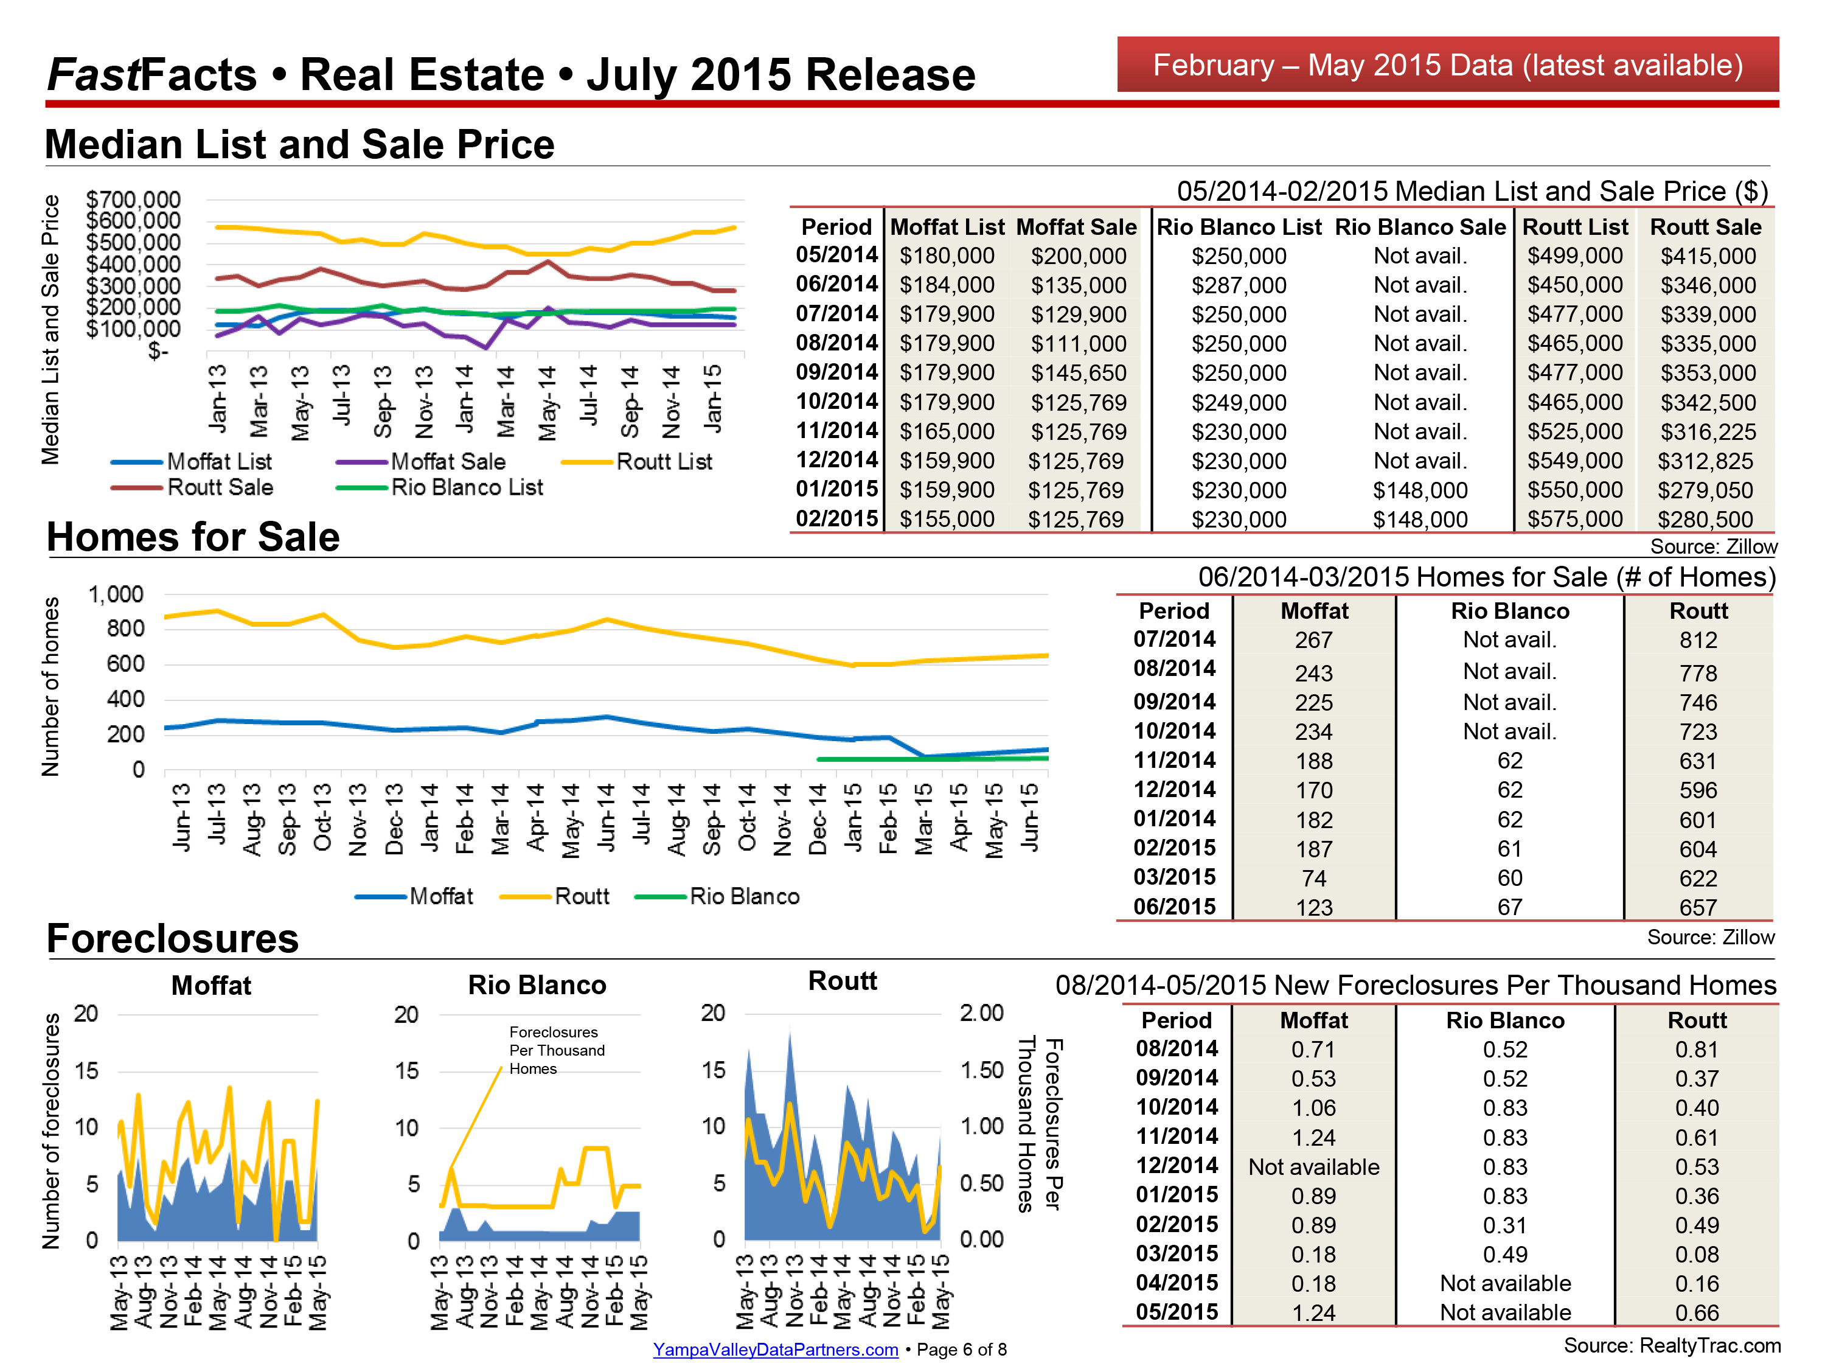
Task: Click the Foreclosures section heading
Action: click(172, 938)
